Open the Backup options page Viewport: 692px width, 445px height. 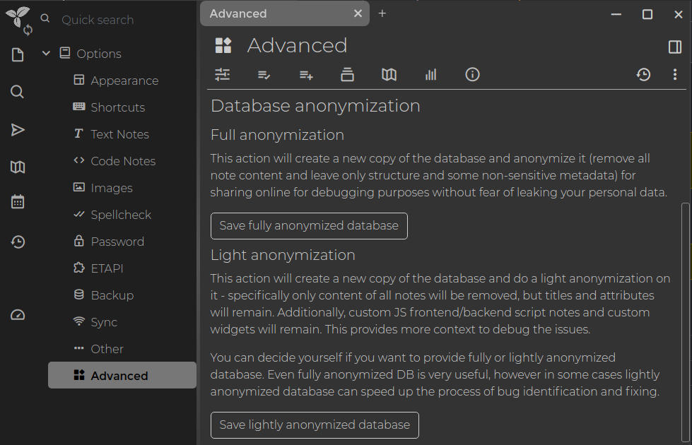tap(112, 295)
